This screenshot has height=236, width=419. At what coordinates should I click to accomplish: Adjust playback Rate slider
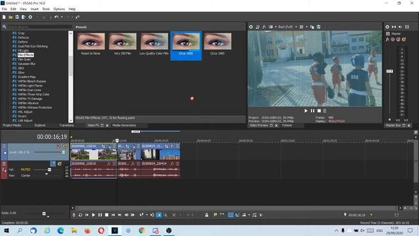44,214
